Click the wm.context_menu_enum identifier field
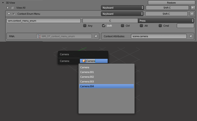 tap(44, 21)
